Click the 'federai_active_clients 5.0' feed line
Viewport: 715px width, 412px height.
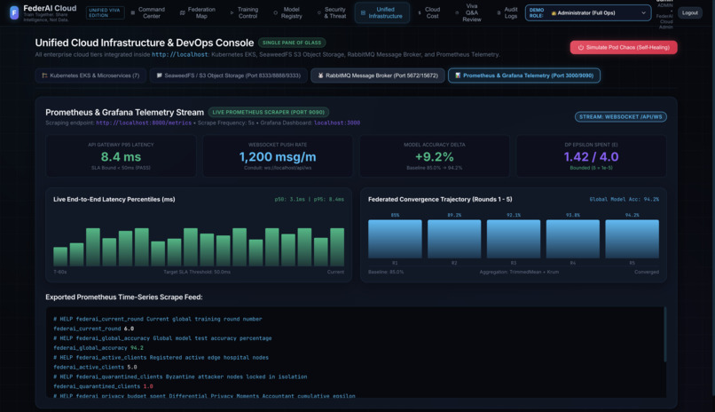(95, 367)
